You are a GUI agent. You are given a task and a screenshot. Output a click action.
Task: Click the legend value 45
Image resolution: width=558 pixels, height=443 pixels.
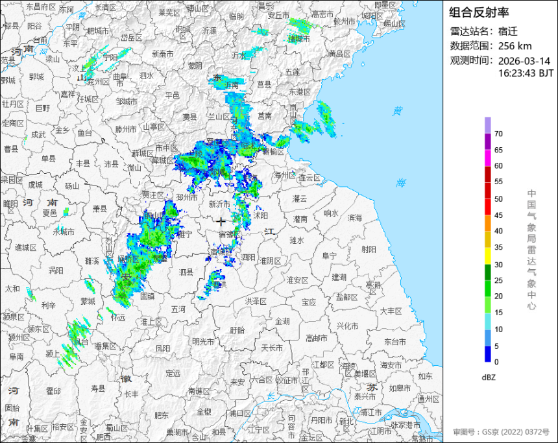pyautogui.click(x=498, y=215)
